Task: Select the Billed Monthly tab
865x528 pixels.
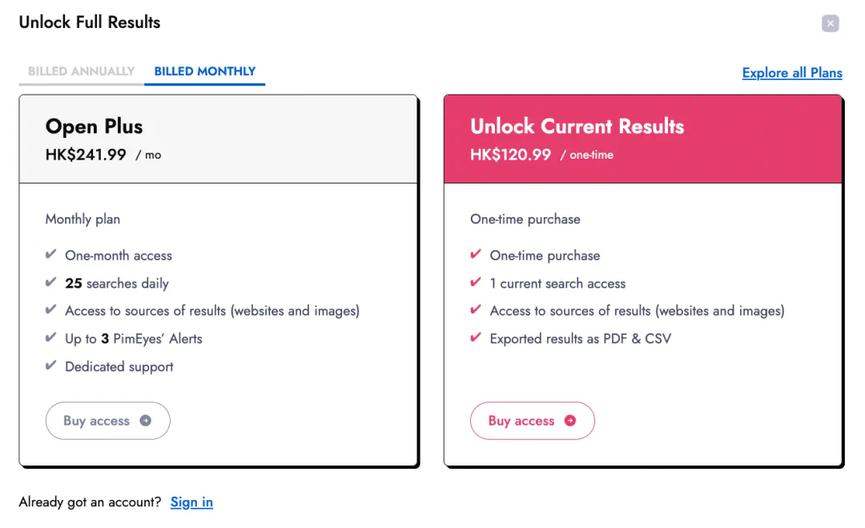Action: pos(204,71)
